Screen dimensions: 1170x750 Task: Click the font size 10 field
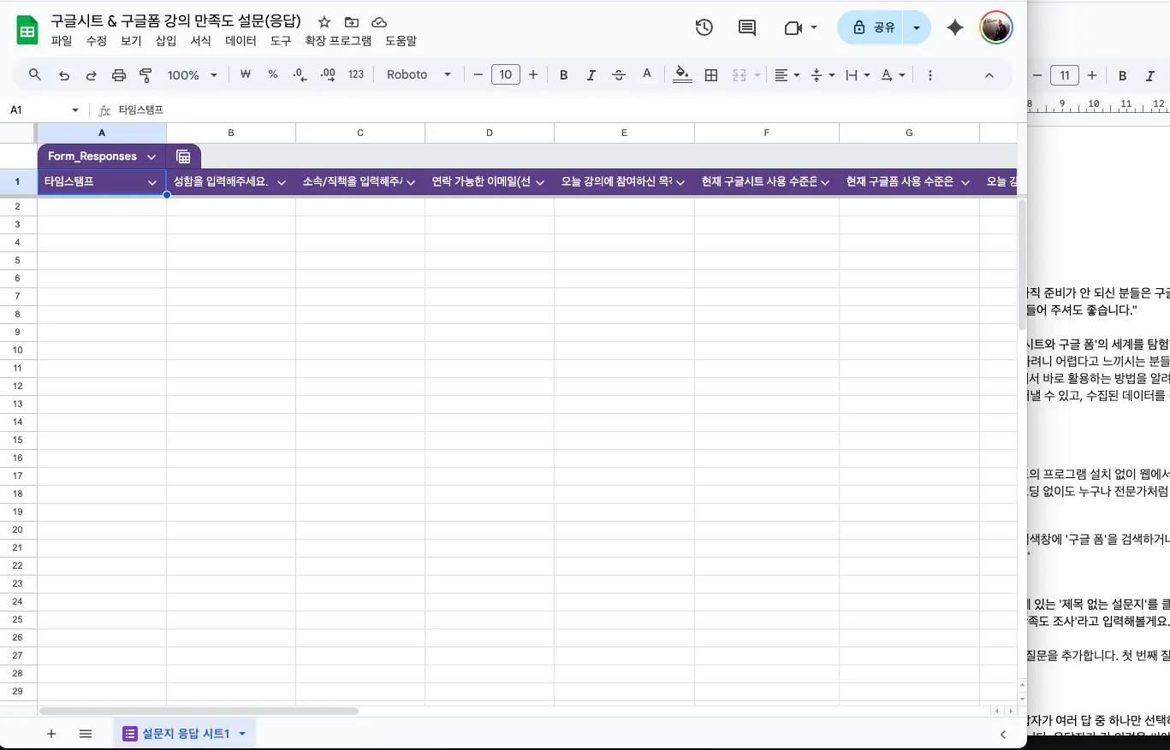tap(506, 75)
